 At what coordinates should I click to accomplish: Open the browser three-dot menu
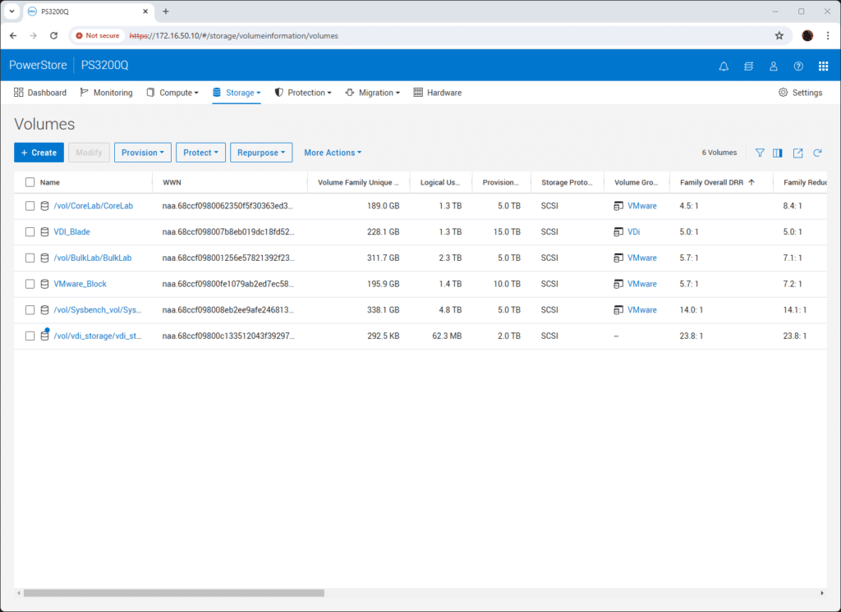tap(828, 36)
